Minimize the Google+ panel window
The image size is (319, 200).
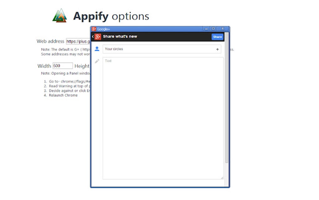tap(206, 29)
